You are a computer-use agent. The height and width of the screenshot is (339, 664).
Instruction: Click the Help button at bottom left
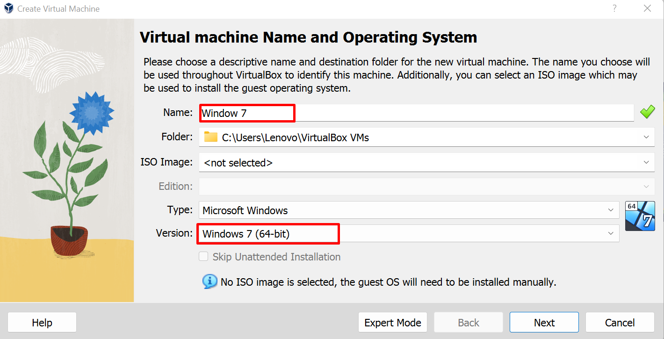coord(42,323)
